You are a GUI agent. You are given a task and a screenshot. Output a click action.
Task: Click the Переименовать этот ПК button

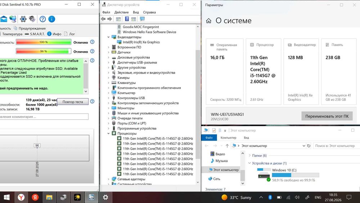(327, 116)
